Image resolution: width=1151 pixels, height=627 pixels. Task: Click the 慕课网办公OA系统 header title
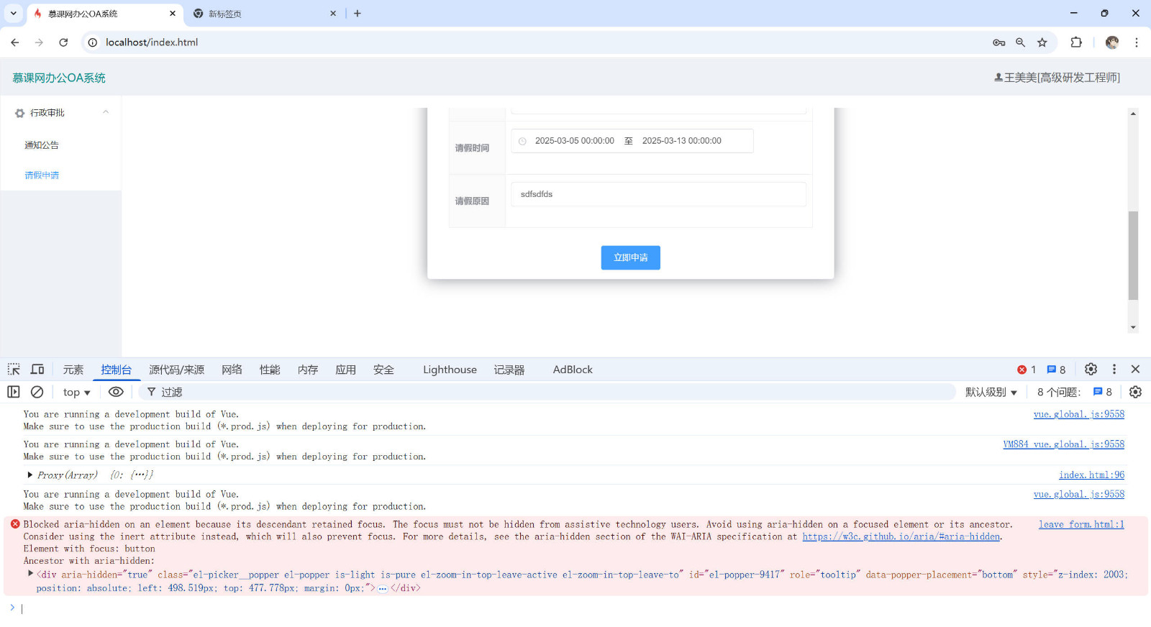pyautogui.click(x=59, y=78)
